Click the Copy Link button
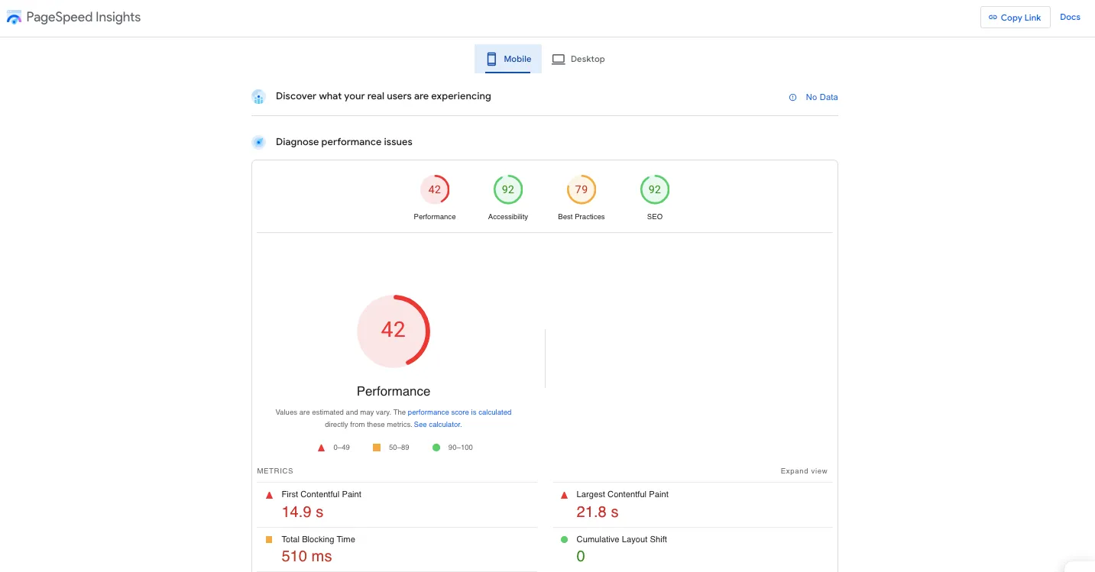The width and height of the screenshot is (1095, 572). point(1015,17)
